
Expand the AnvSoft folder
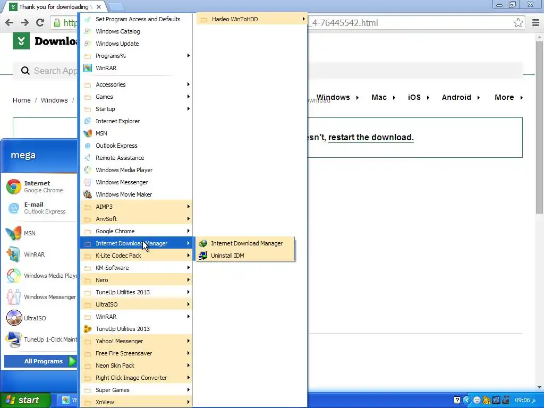137,218
